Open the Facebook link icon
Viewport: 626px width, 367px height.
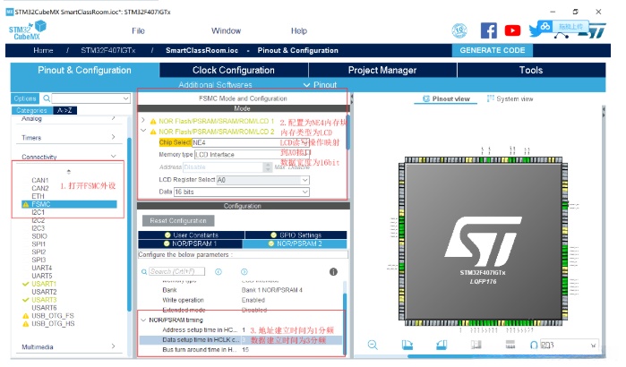[489, 30]
